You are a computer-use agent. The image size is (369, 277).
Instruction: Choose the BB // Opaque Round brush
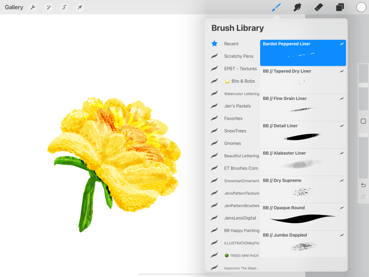click(x=303, y=216)
